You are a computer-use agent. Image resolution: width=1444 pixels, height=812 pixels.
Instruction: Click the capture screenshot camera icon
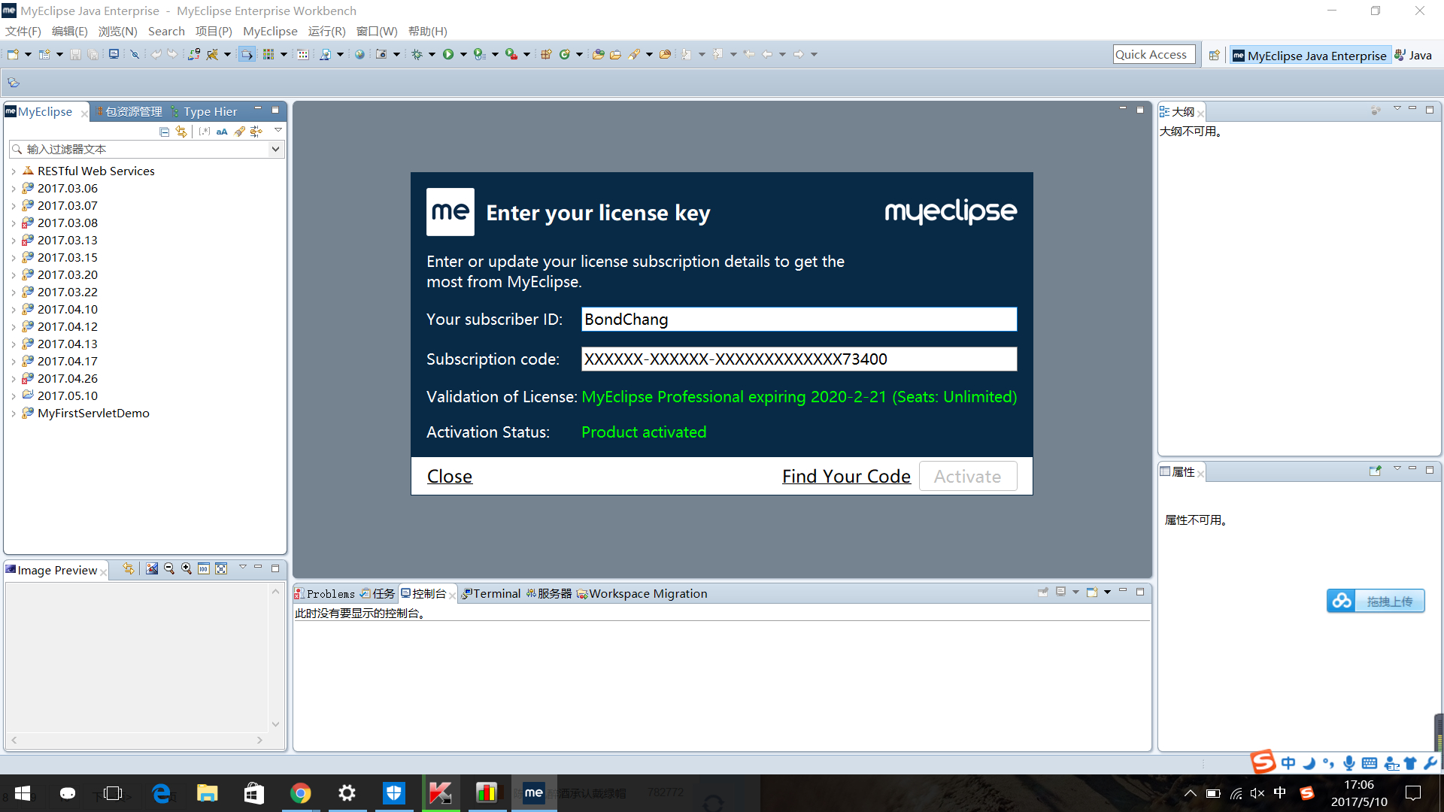coord(381,54)
